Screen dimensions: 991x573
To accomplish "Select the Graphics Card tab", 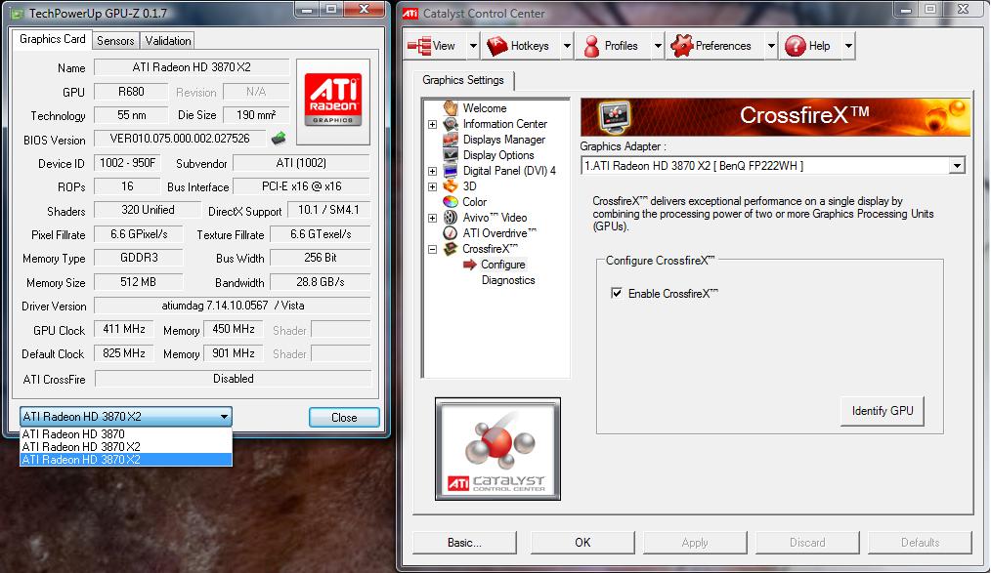I will 53,39.
